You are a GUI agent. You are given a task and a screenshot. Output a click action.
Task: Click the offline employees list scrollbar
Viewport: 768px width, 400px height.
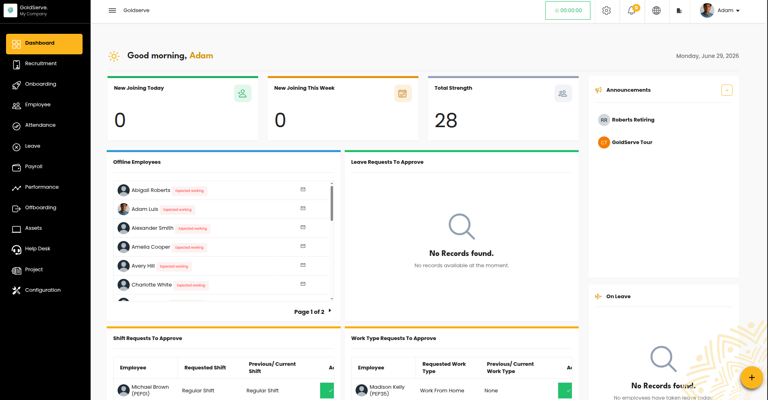click(332, 203)
